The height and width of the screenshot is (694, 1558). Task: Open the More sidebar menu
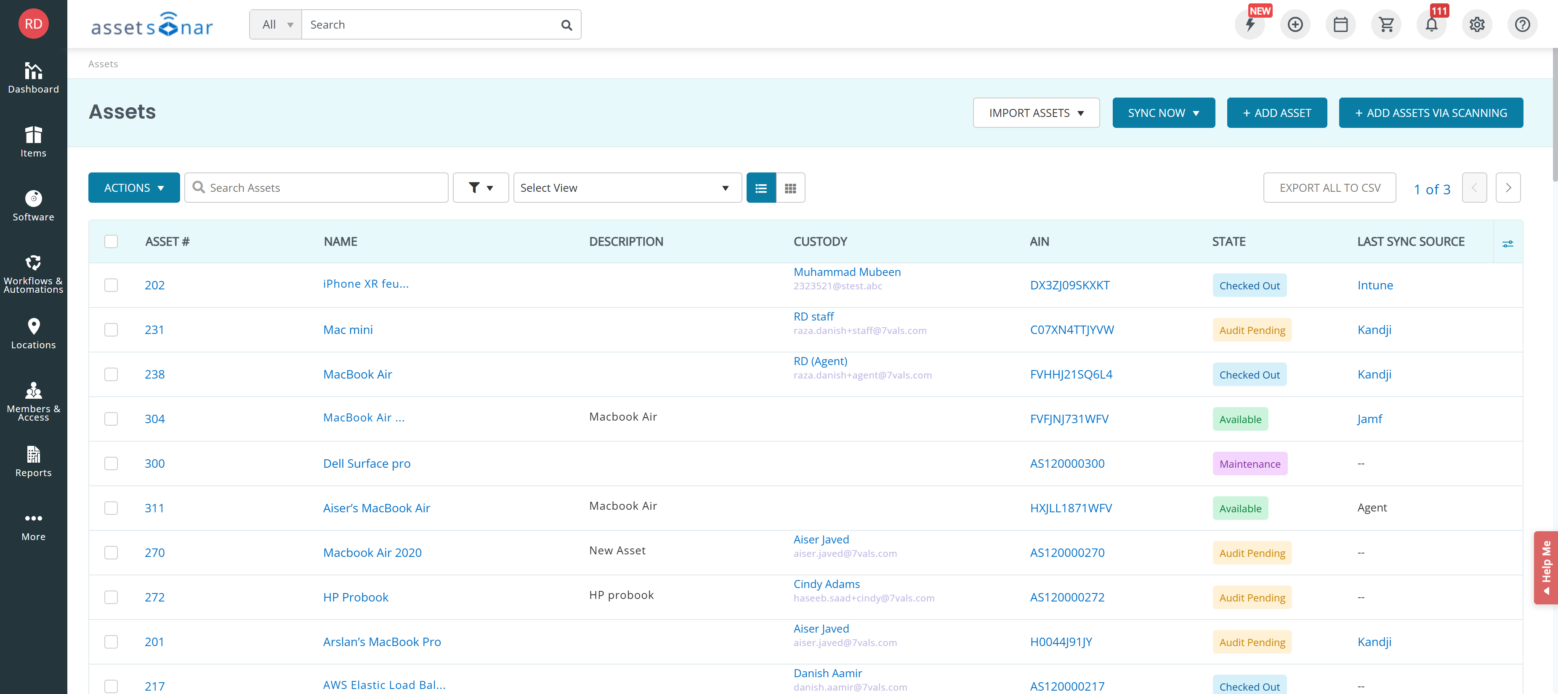tap(33, 525)
